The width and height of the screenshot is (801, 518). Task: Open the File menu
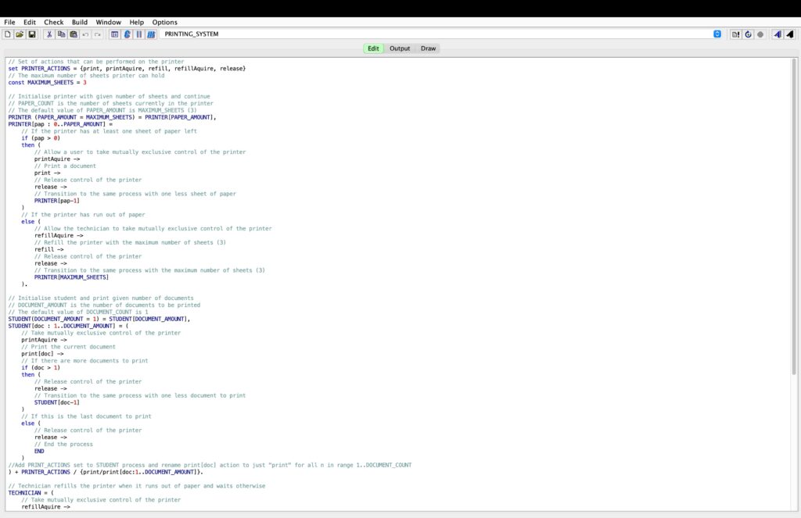pyautogui.click(x=9, y=22)
